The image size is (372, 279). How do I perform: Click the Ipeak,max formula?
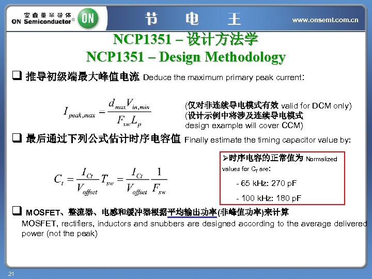pyautogui.click(x=107, y=113)
